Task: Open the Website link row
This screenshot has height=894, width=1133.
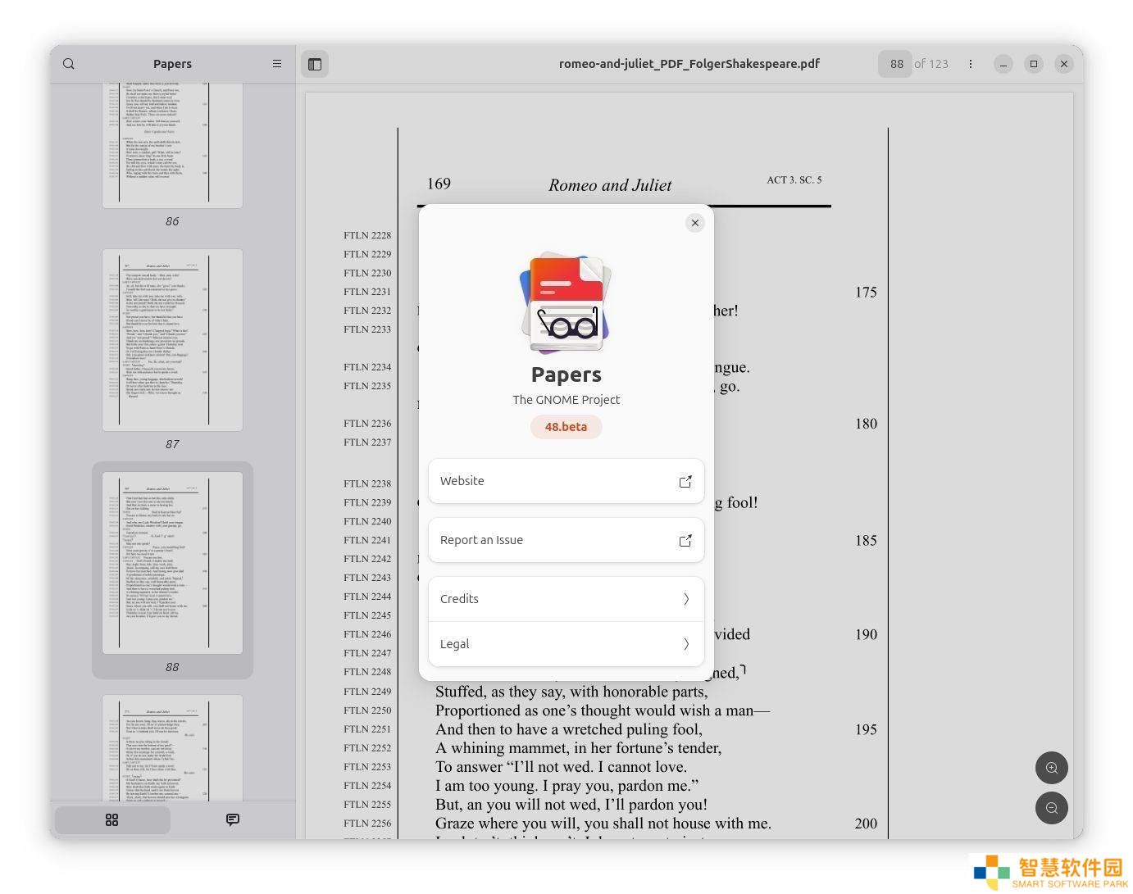Action: (x=566, y=481)
